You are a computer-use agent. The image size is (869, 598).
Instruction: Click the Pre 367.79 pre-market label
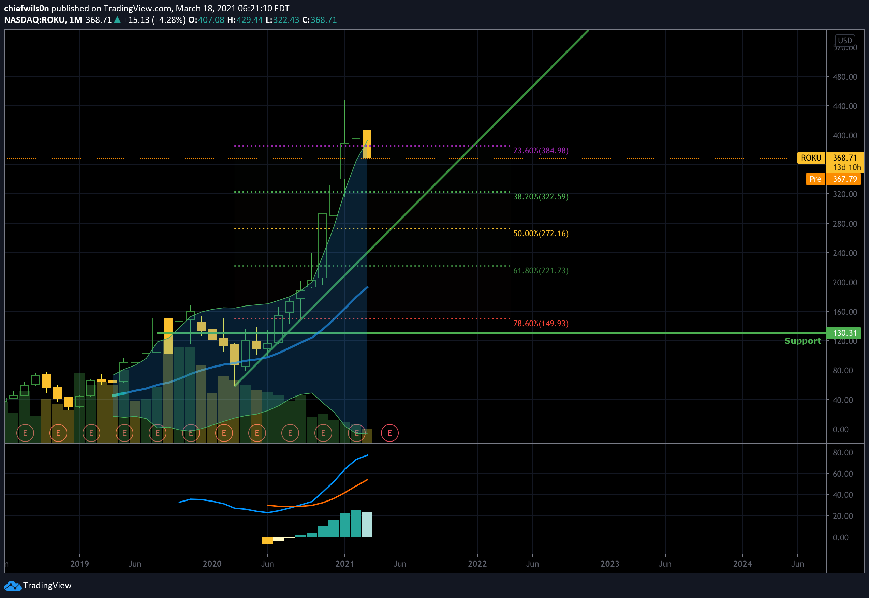click(x=834, y=179)
